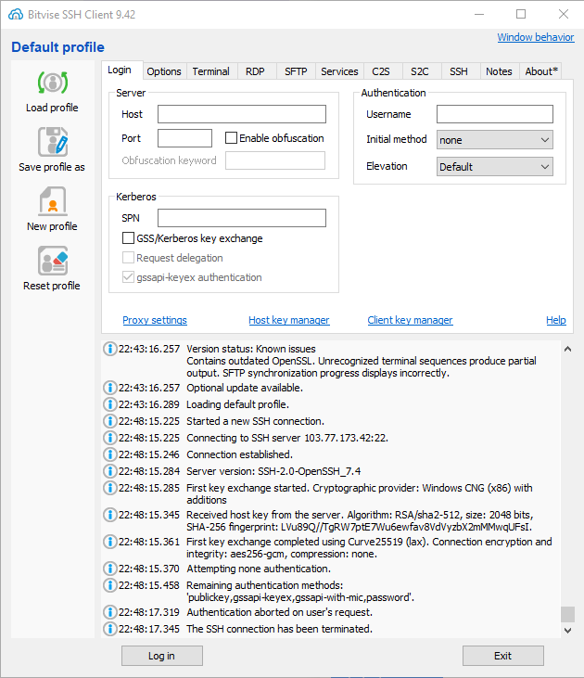This screenshot has height=678, width=584.
Task: Open the SFTP tab
Action: pos(296,71)
